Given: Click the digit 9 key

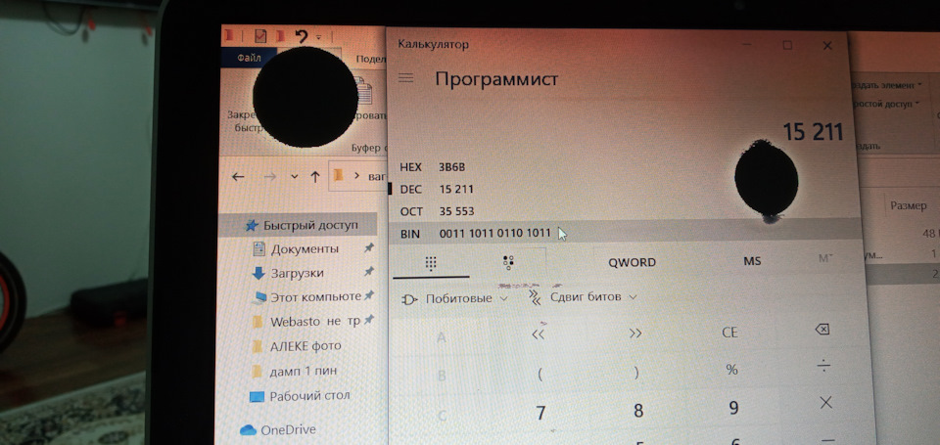Looking at the screenshot, I should (733, 409).
